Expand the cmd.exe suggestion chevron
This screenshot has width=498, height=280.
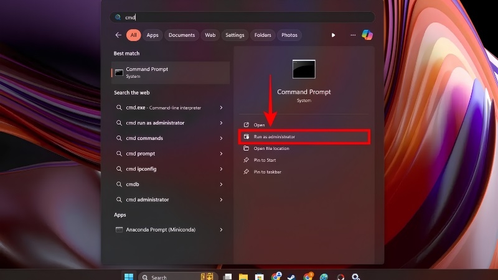pos(221,108)
